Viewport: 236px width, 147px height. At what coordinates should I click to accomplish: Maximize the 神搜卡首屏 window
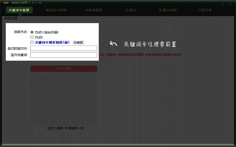coord(223,5)
